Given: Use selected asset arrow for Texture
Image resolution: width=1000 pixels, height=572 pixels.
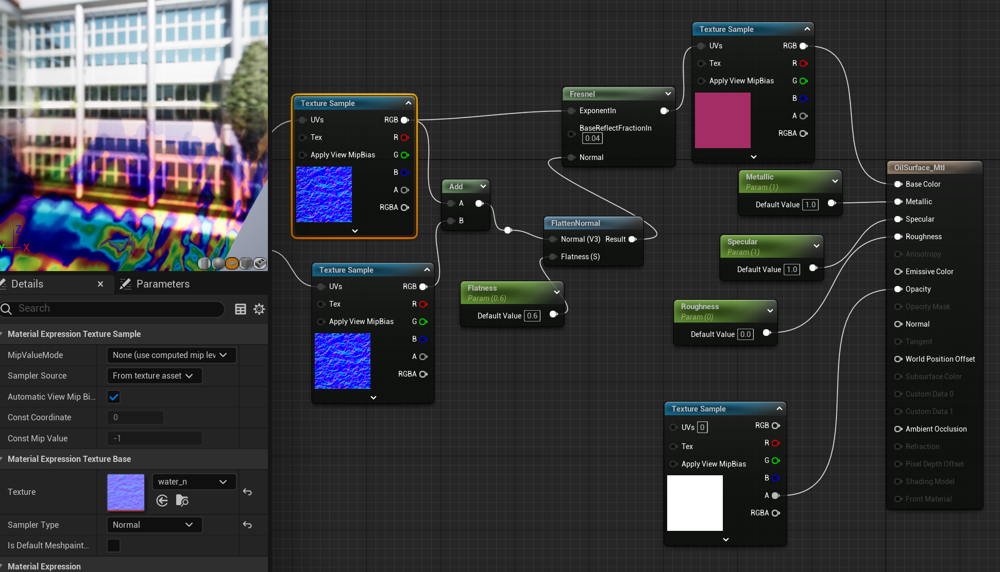Looking at the screenshot, I should [162, 500].
